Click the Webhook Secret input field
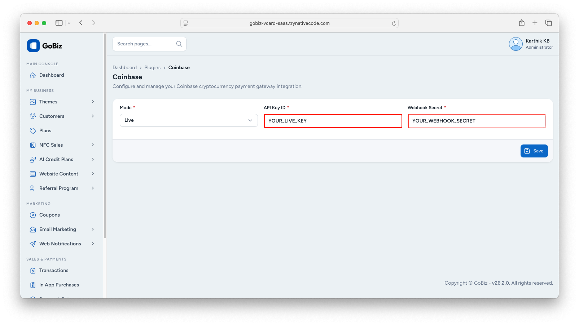This screenshot has width=579, height=325. (x=477, y=121)
